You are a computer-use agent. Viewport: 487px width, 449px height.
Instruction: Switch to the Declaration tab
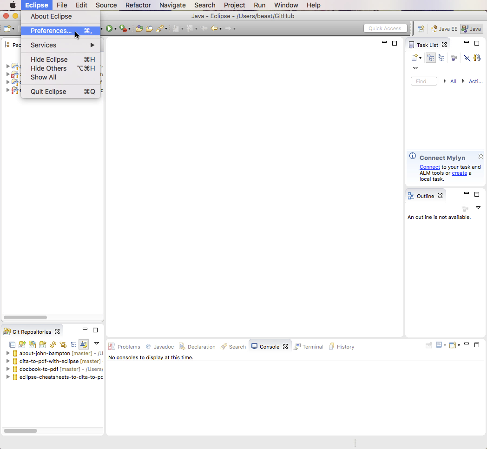coord(197,346)
